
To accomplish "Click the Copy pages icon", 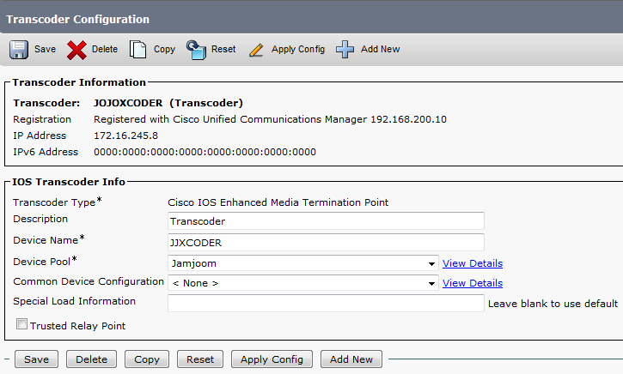I will coord(137,50).
